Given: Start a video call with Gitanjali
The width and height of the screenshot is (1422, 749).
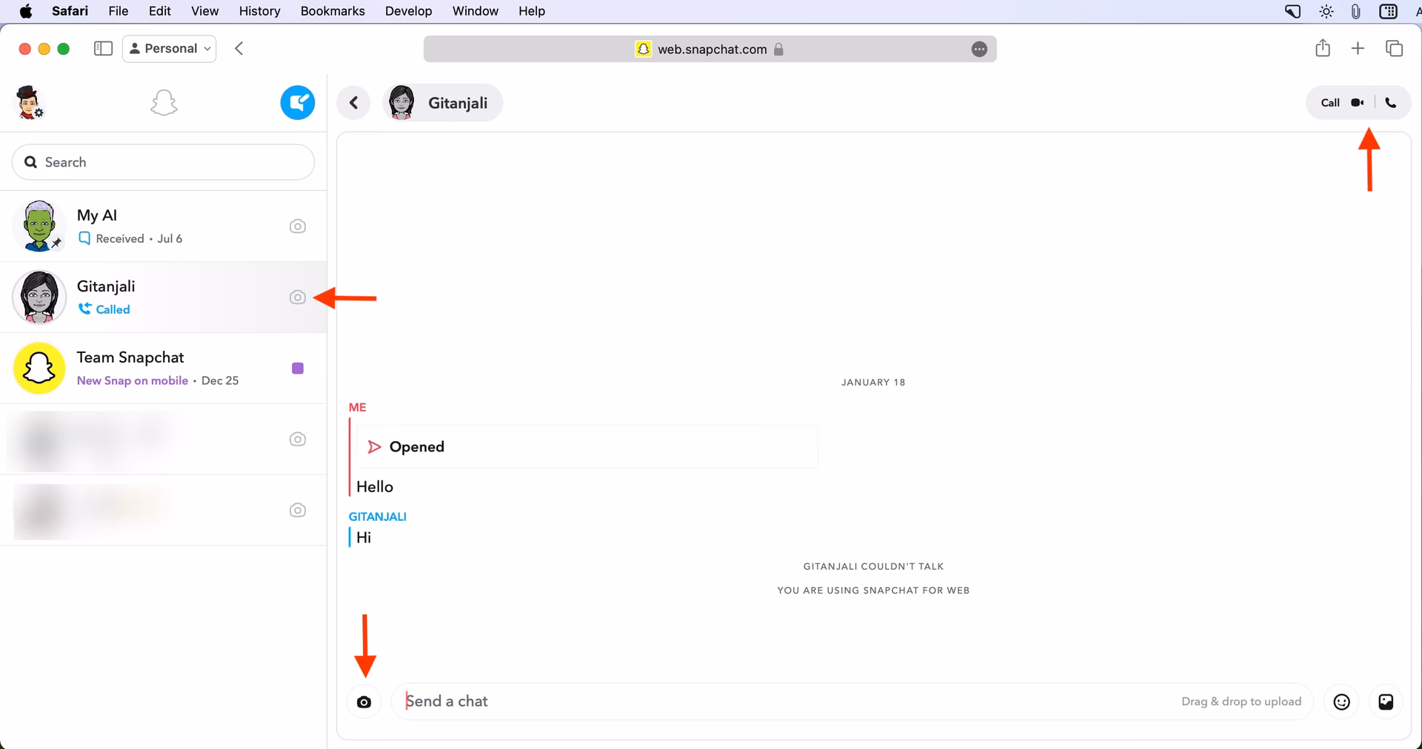Looking at the screenshot, I should pyautogui.click(x=1358, y=102).
